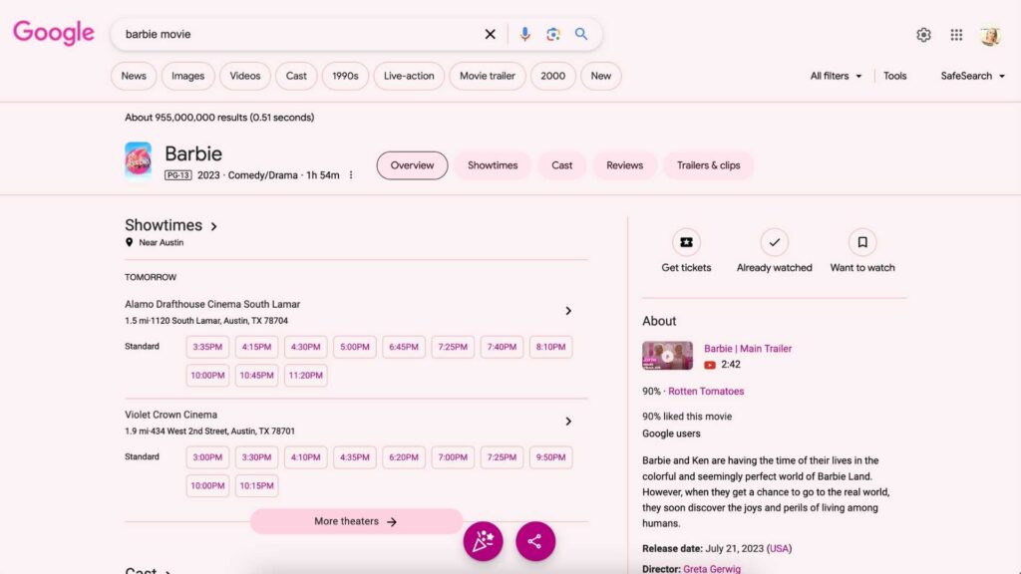
Task: Select the 6:20PM Violet Crown showtime
Action: (404, 457)
